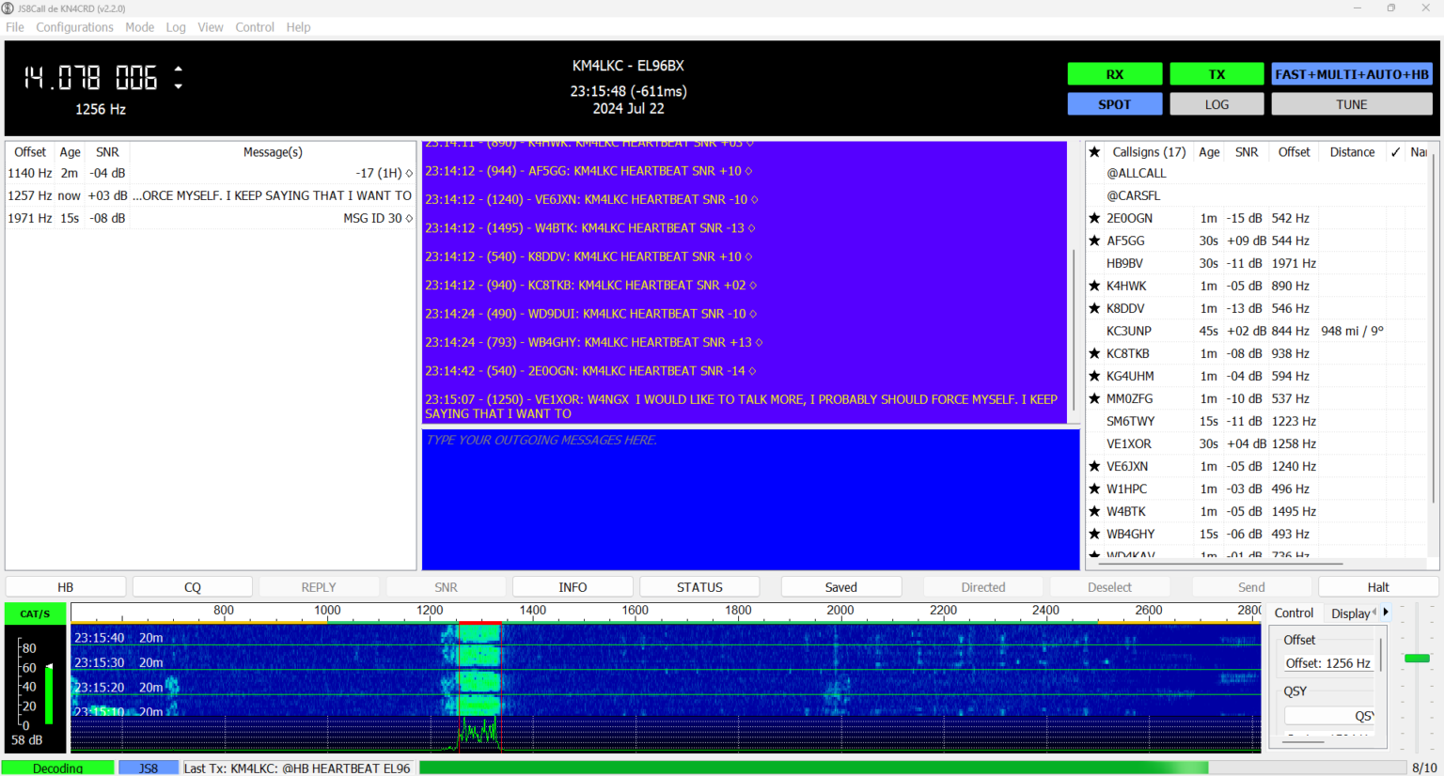Click the star column header icon
The width and height of the screenshot is (1444, 776).
1094,151
